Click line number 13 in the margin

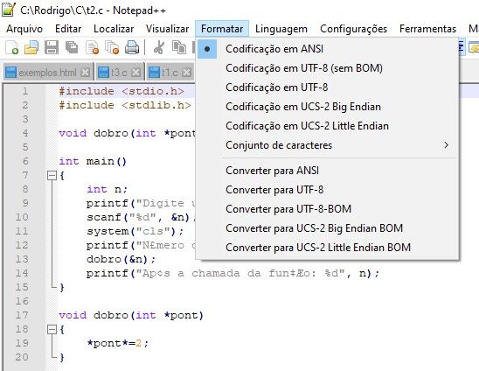click(x=22, y=259)
